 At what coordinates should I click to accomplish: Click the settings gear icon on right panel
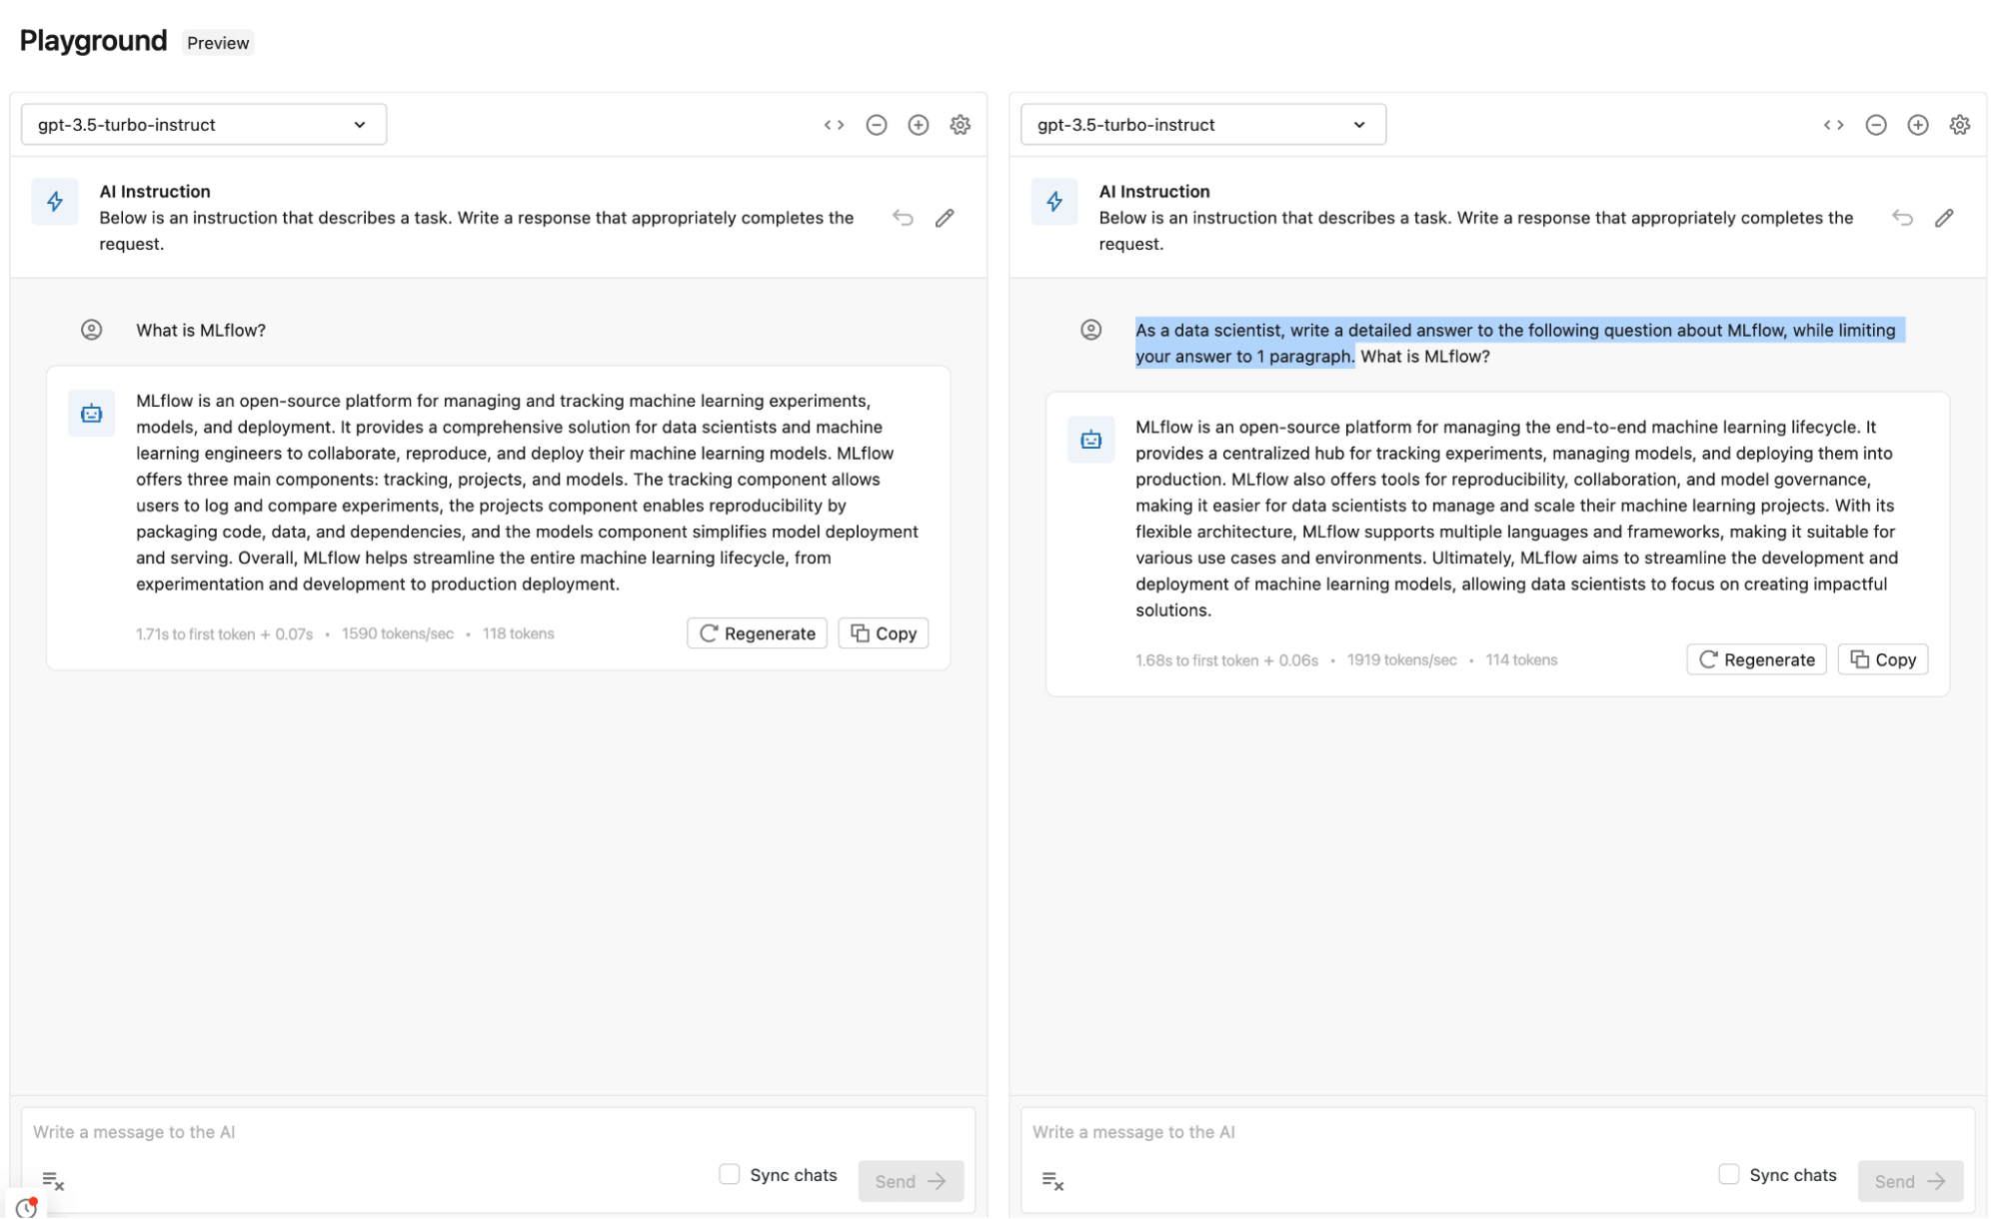click(x=1961, y=124)
